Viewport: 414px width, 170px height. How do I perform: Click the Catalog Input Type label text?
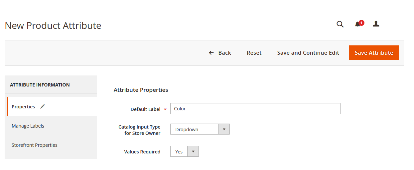139,130
